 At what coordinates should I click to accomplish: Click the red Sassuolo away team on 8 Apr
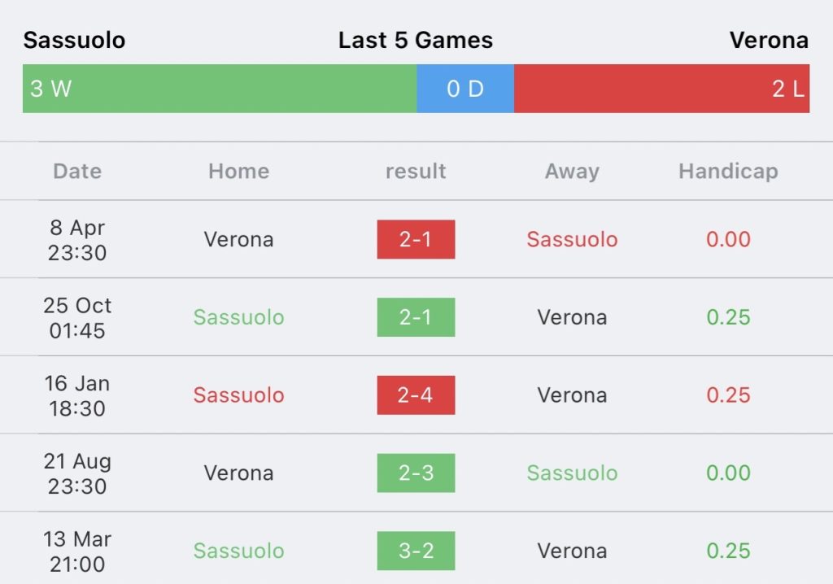point(572,239)
